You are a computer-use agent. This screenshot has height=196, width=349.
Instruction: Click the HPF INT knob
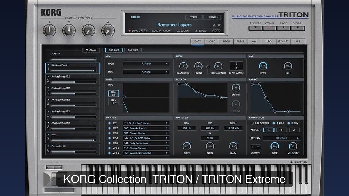[x=236, y=104]
